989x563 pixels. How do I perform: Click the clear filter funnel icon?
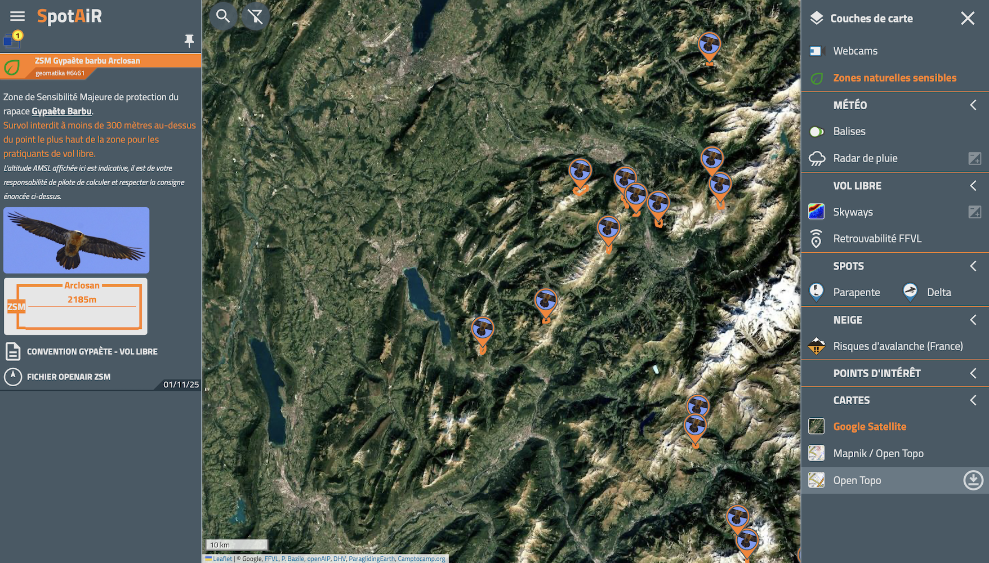coord(256,16)
